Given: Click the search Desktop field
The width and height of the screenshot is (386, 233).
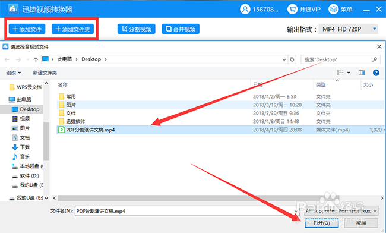Looking at the screenshot, I should 340,59.
